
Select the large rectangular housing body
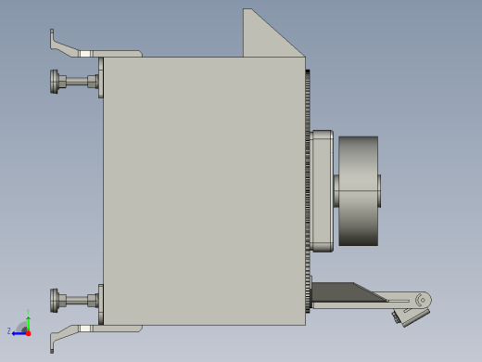(204, 191)
